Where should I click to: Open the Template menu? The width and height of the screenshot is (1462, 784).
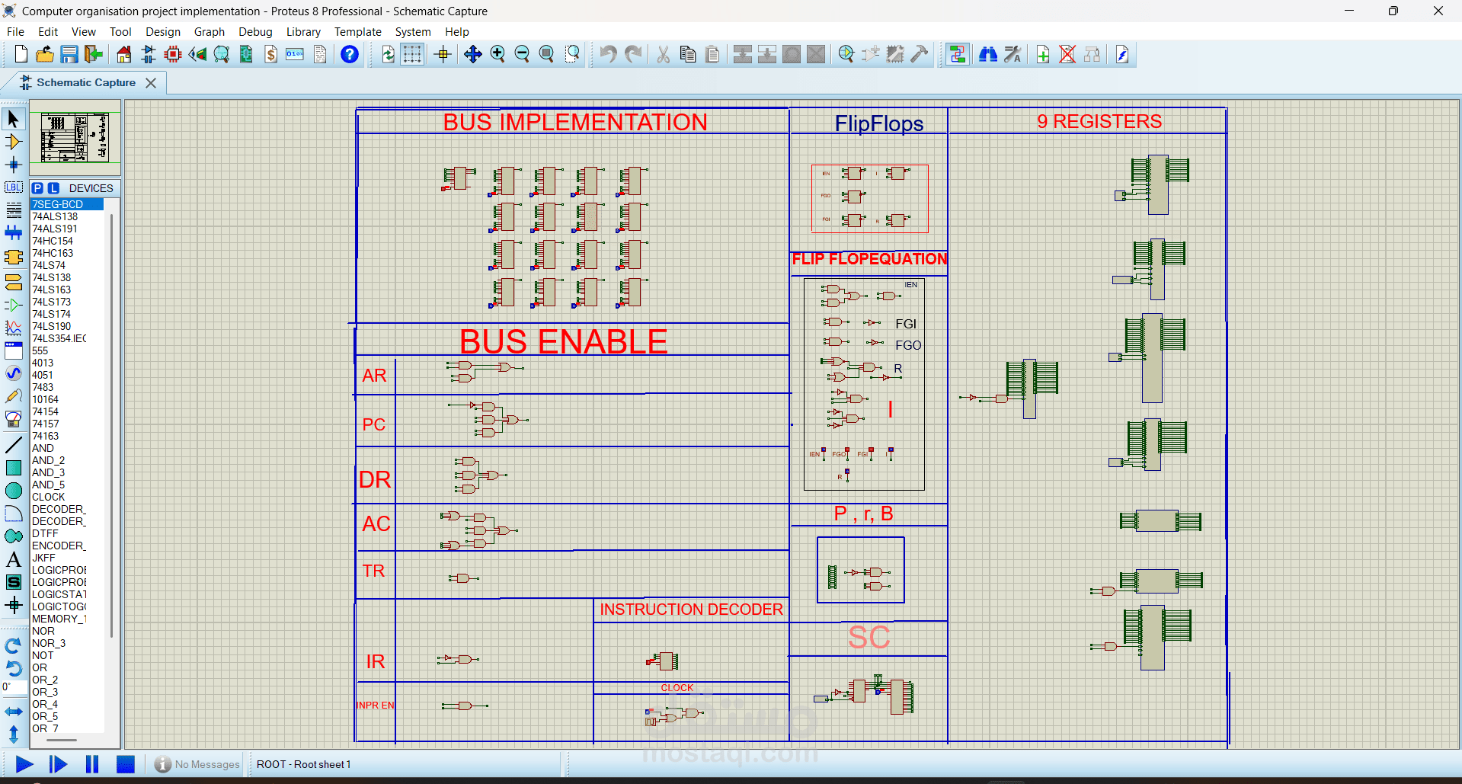click(x=357, y=32)
